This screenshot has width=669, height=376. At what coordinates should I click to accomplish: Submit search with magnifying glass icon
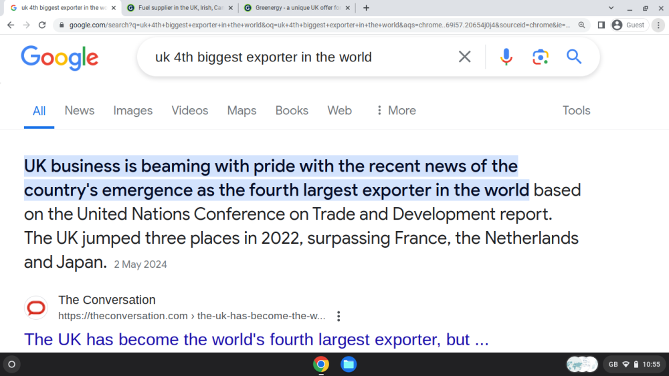(574, 57)
